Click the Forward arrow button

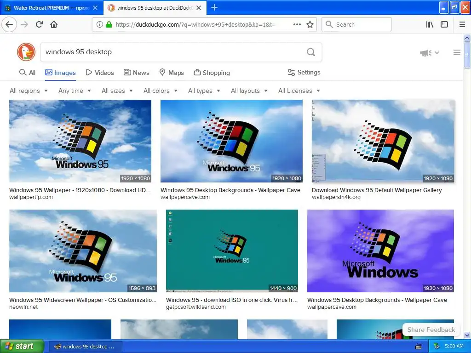(x=24, y=24)
